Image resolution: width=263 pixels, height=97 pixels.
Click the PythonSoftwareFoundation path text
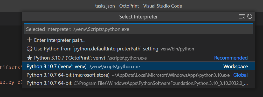161,83
